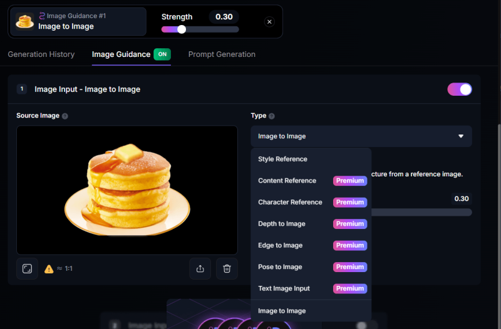Open the Prompt Generation tab
Screen dimensions: 501x329
click(222, 54)
